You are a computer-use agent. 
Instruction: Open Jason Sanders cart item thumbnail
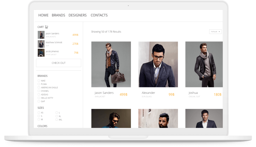(41, 35)
